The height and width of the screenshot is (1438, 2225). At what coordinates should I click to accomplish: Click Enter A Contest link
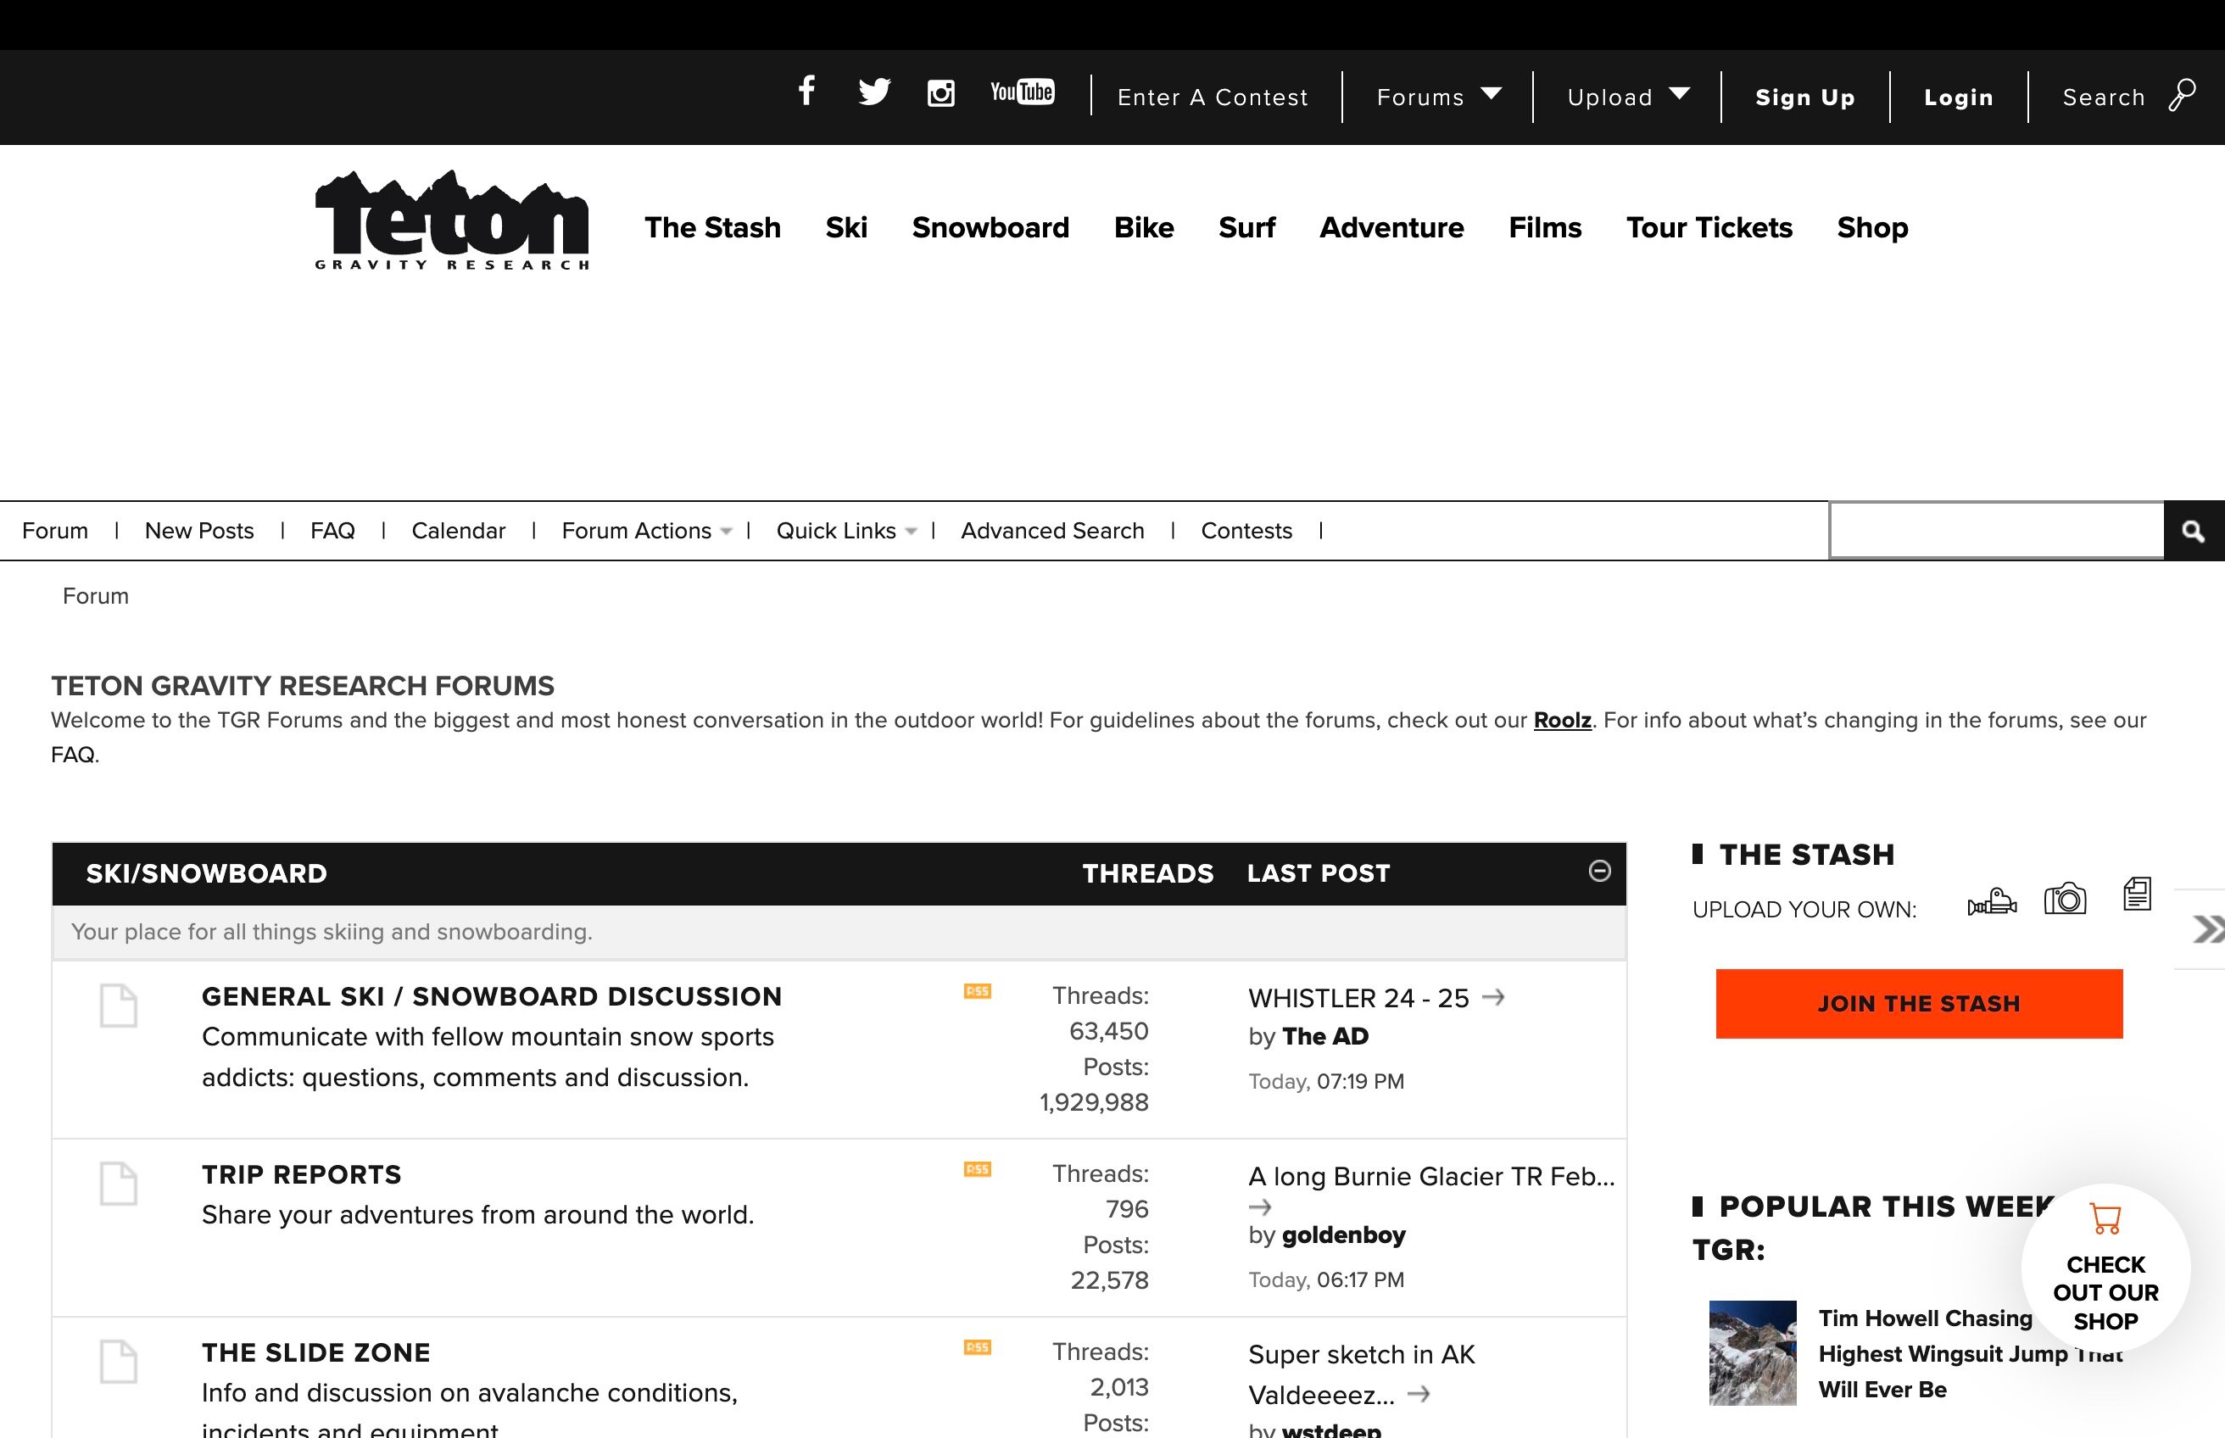coord(1213,98)
